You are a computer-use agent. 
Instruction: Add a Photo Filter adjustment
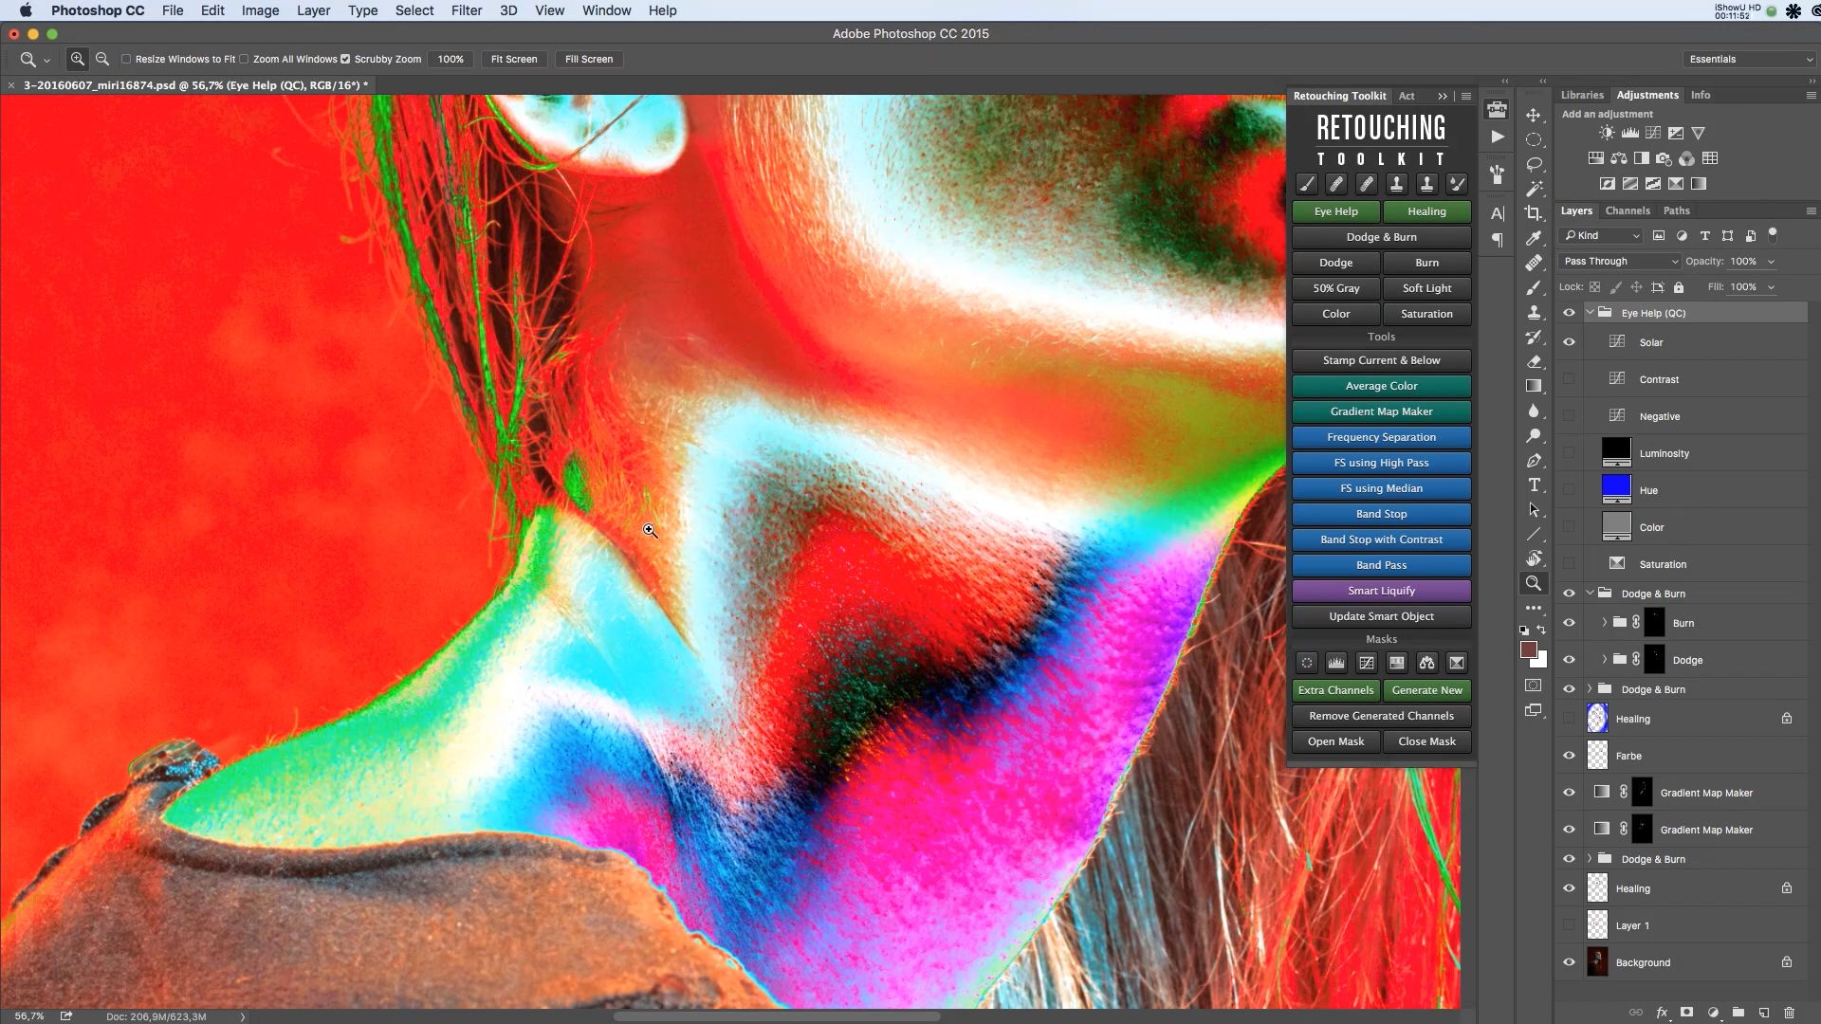point(1664,158)
